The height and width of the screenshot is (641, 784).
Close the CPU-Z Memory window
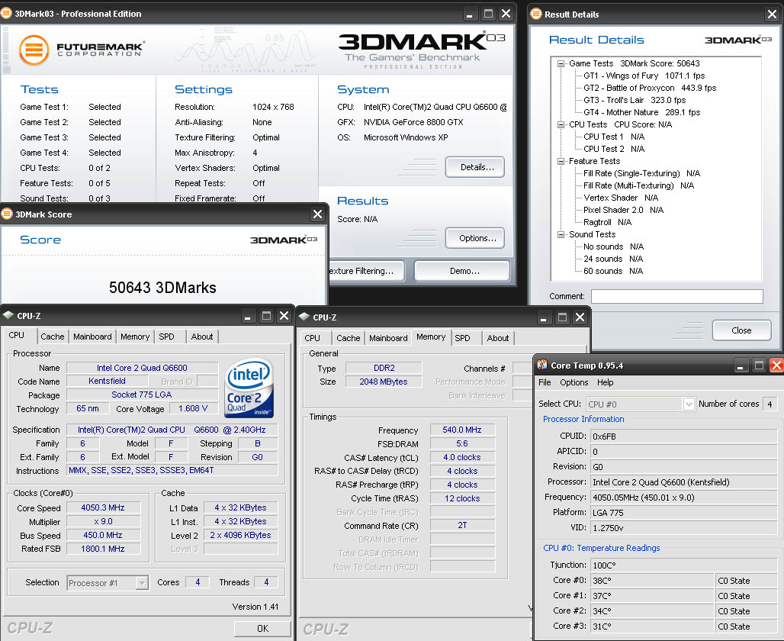(x=580, y=317)
